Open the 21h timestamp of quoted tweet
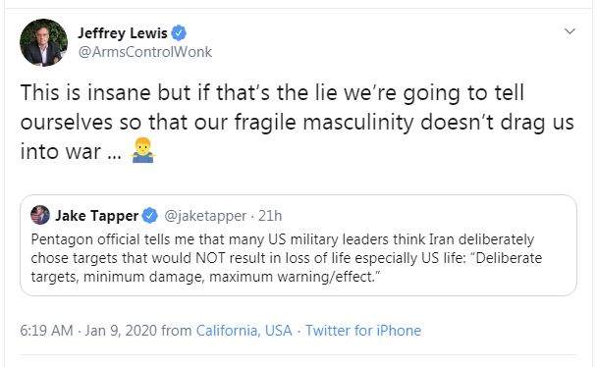 click(x=270, y=216)
